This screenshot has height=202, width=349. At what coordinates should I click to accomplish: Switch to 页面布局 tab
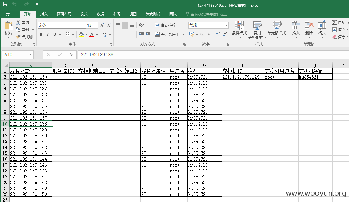coord(64,14)
